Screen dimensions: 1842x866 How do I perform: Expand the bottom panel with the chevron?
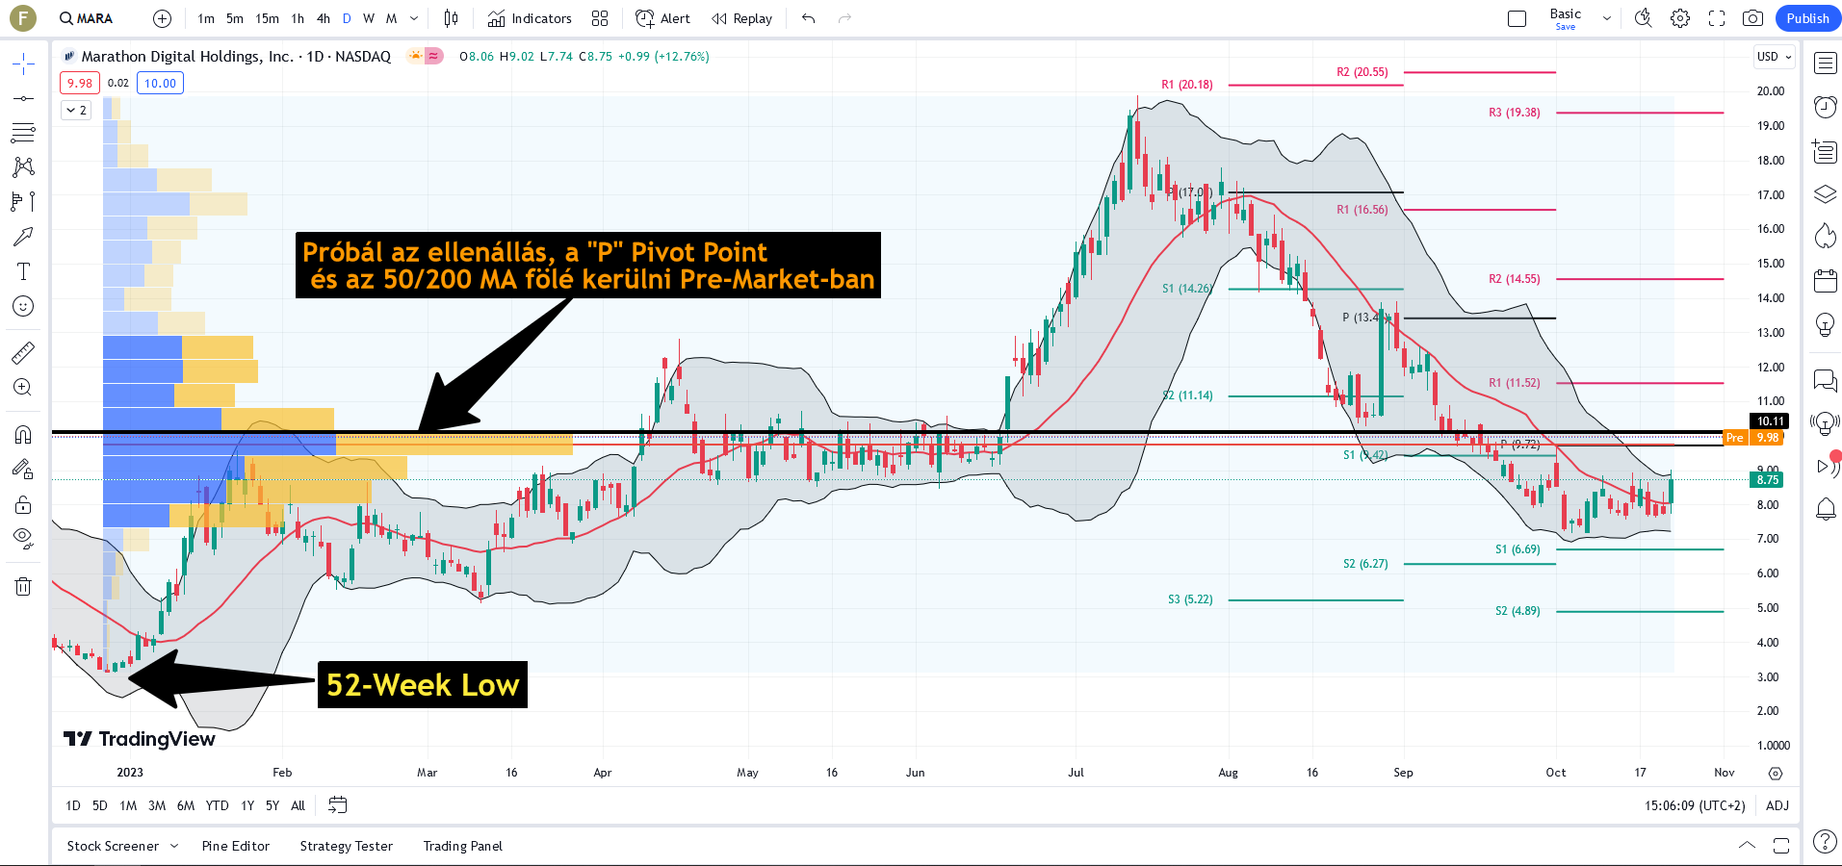tap(1747, 846)
